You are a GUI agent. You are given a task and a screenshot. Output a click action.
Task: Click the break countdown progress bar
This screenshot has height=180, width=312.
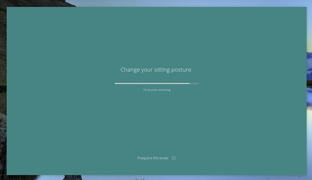(x=157, y=83)
